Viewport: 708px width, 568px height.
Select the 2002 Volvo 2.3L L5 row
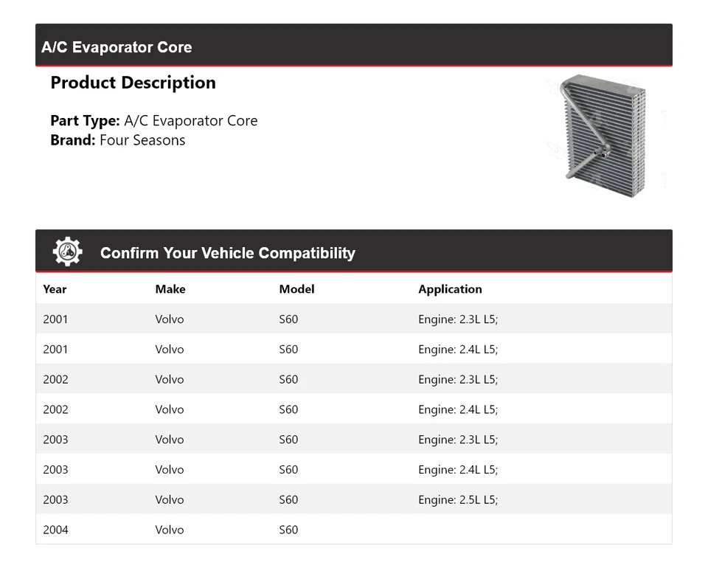coord(353,380)
